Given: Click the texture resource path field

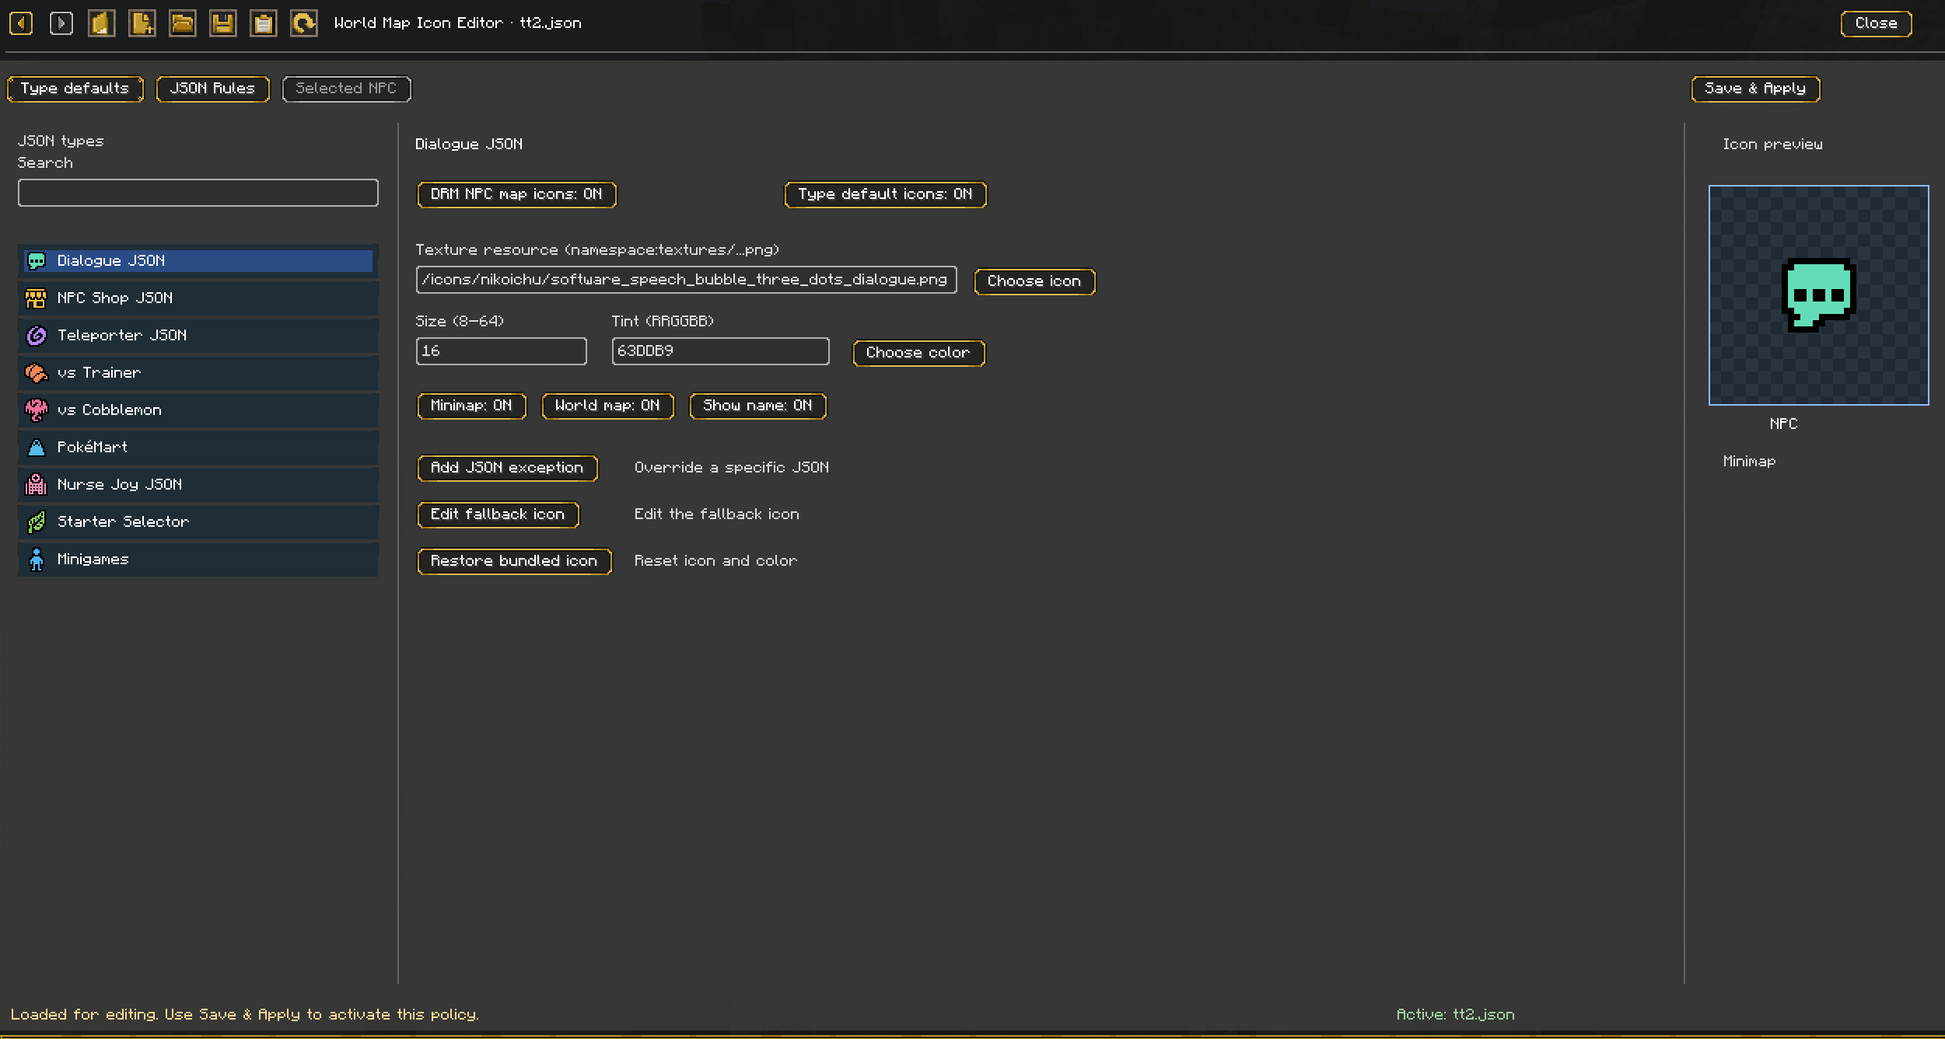Looking at the screenshot, I should click(x=686, y=280).
